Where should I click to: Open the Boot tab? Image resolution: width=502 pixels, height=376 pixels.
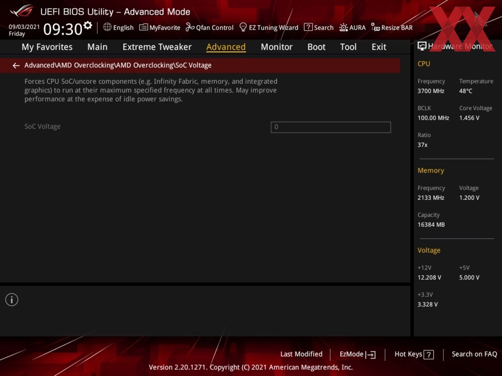pyautogui.click(x=316, y=47)
